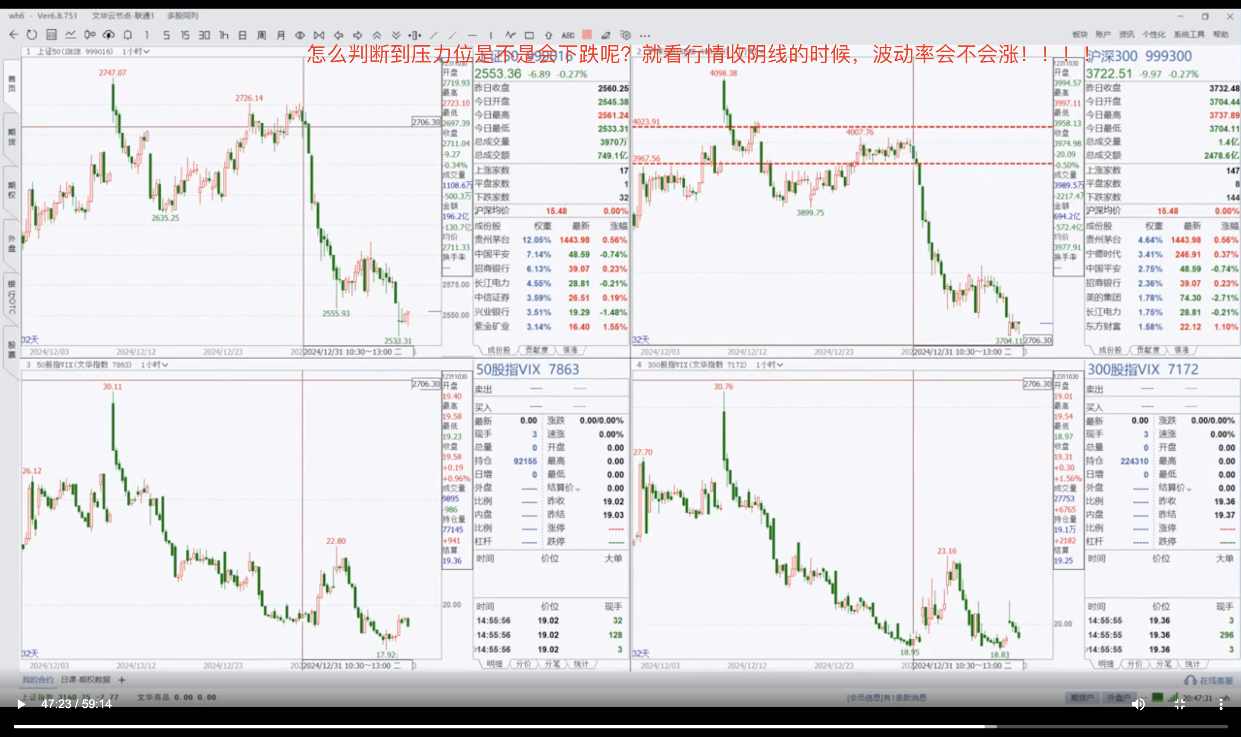The height and width of the screenshot is (737, 1241).
Task: Switch chart to 日 daily period
Action: [x=242, y=35]
